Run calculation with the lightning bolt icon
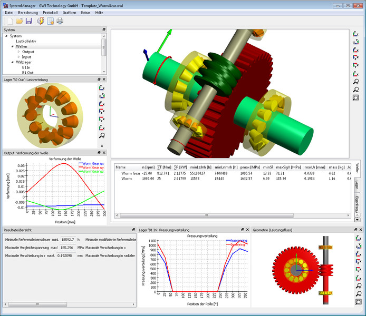 (41, 21)
